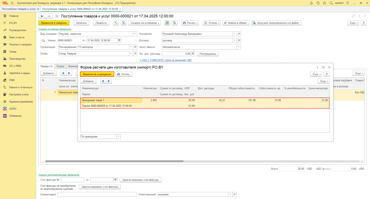Image resolution: width=370 pixels, height=199 pixels.
Task: Move row down in price calculation dialog
Action: pyautogui.click(x=109, y=81)
